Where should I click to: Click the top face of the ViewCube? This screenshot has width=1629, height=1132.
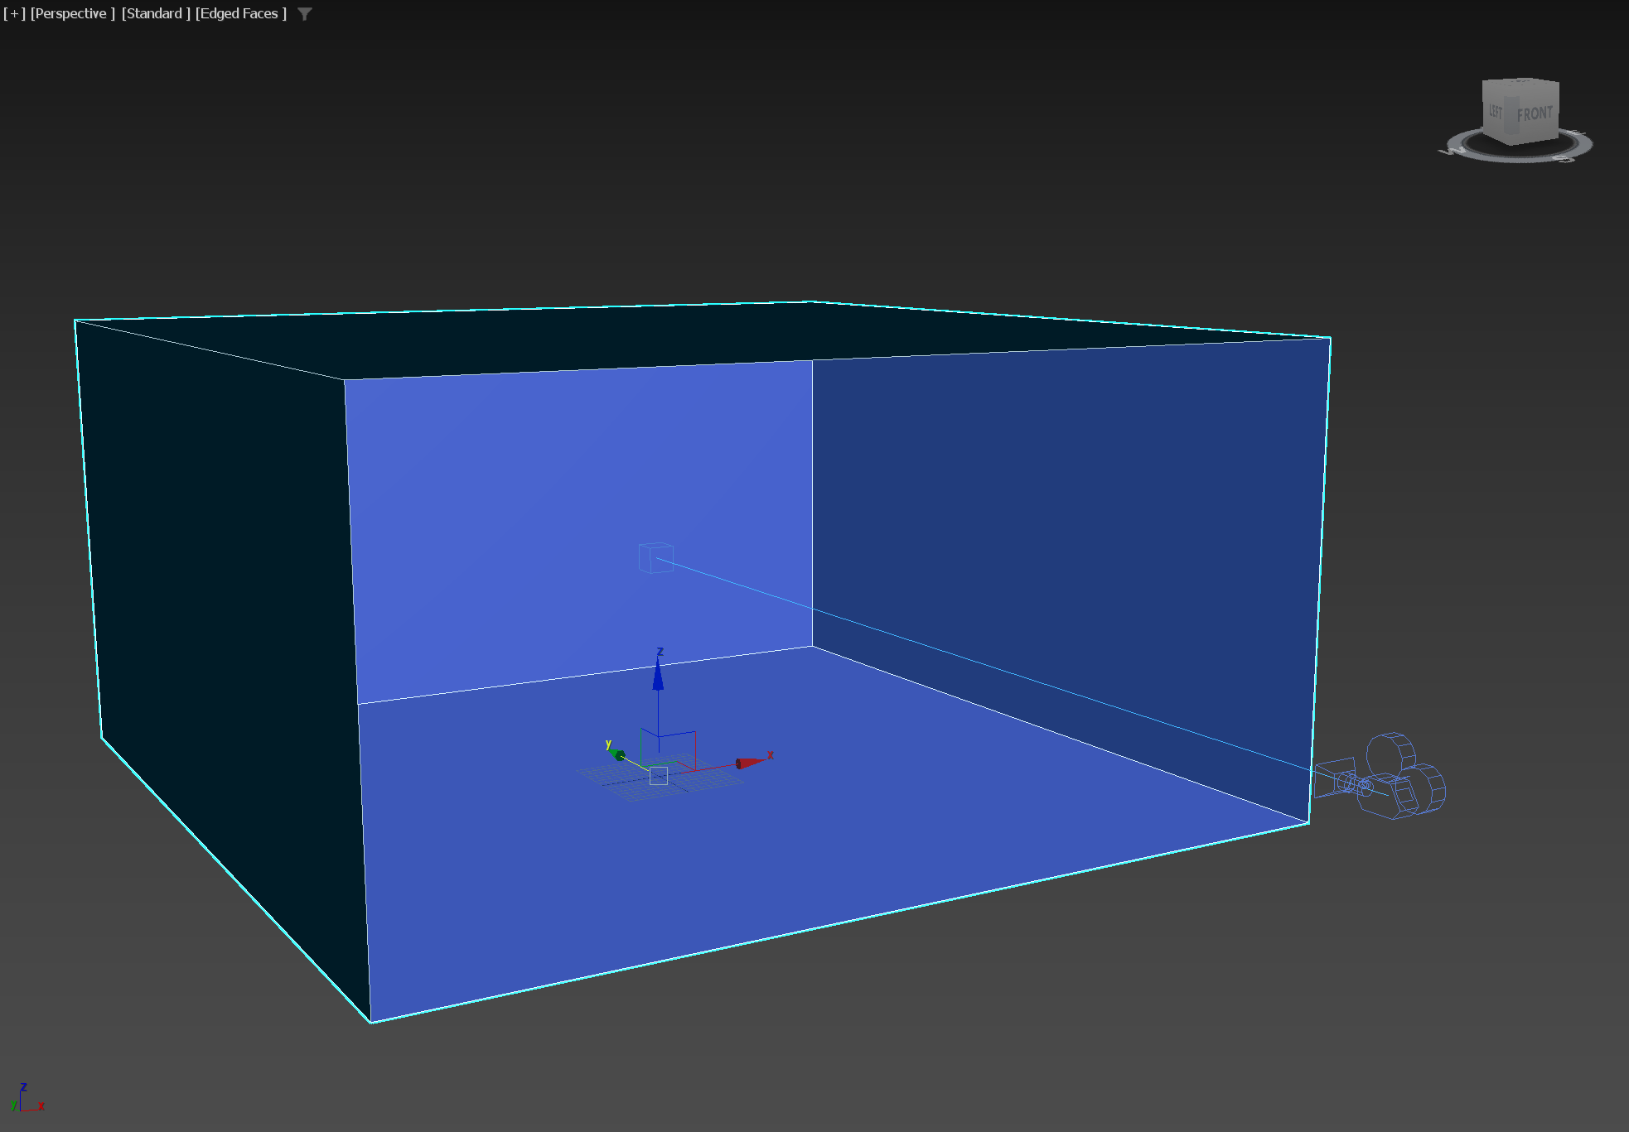(1523, 83)
